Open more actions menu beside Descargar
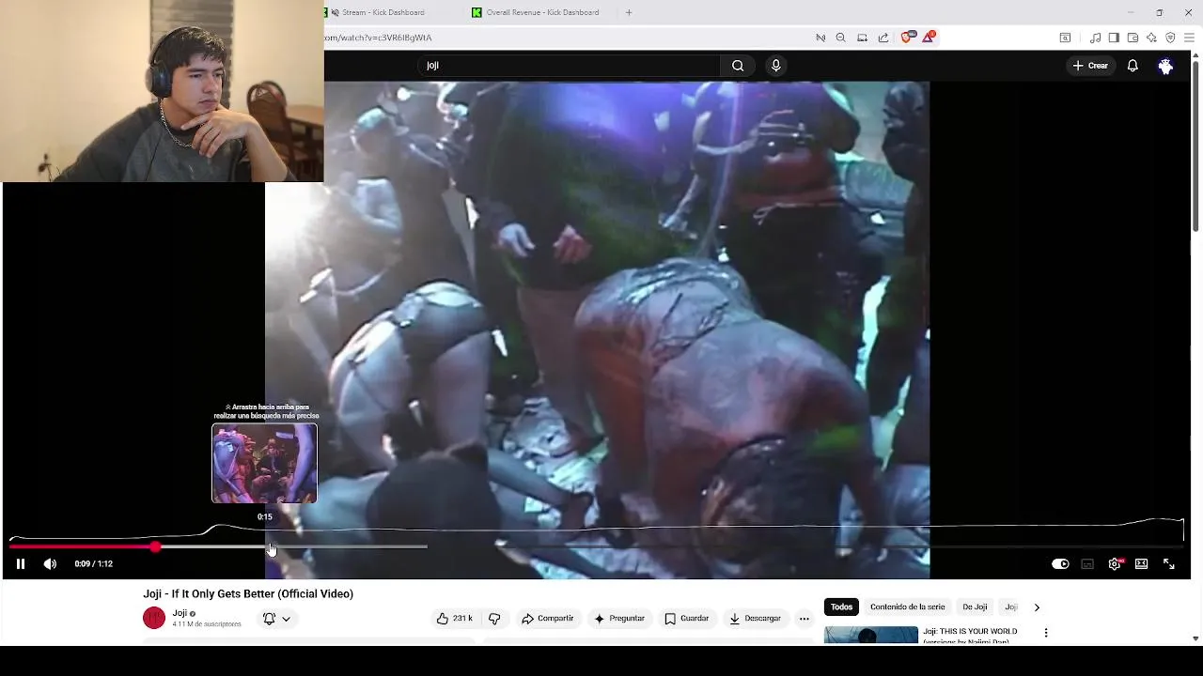1203x676 pixels. [x=804, y=619]
